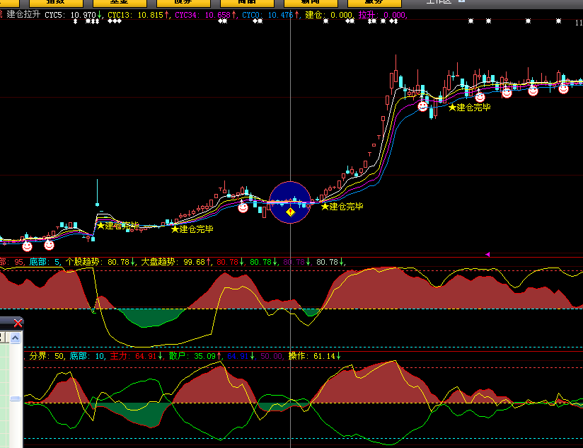Click the 底部: 5 label in the trend panel
Viewport: 583px width, 448px height.
(x=45, y=262)
